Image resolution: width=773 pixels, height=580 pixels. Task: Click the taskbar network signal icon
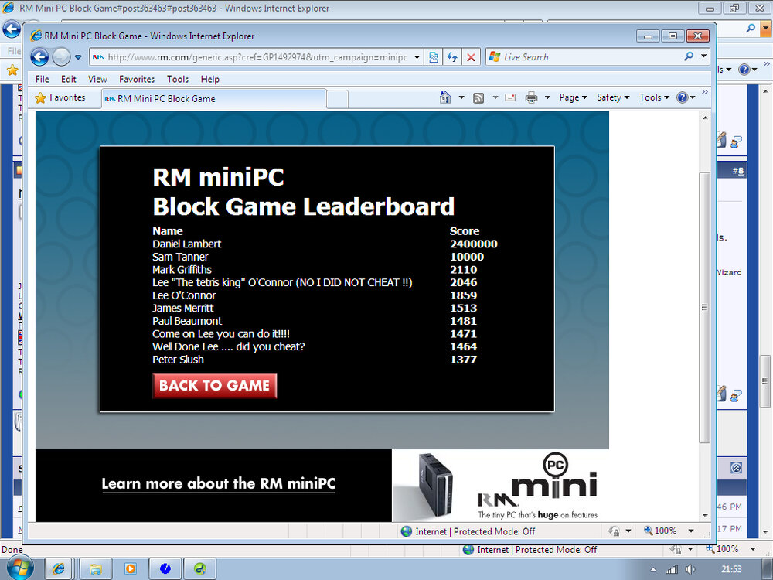[x=672, y=570]
